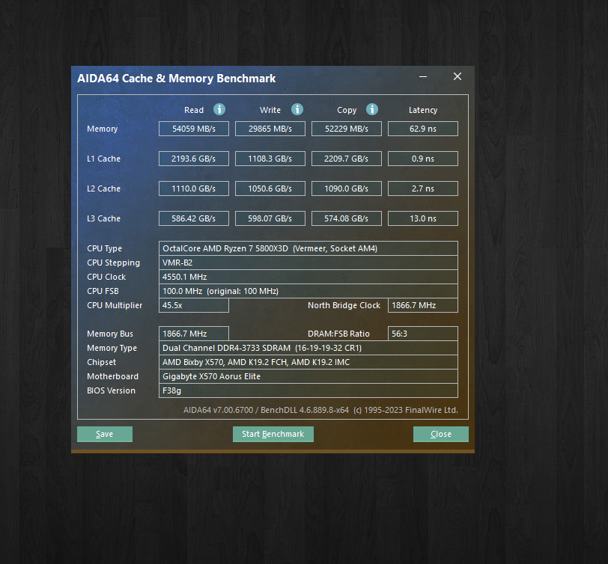Select Memory latency value 62.9 ns
The height and width of the screenshot is (564, 608).
coord(422,129)
